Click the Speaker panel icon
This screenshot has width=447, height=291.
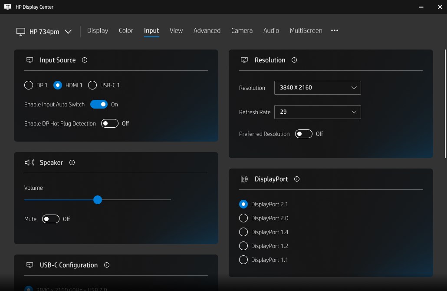(x=29, y=162)
